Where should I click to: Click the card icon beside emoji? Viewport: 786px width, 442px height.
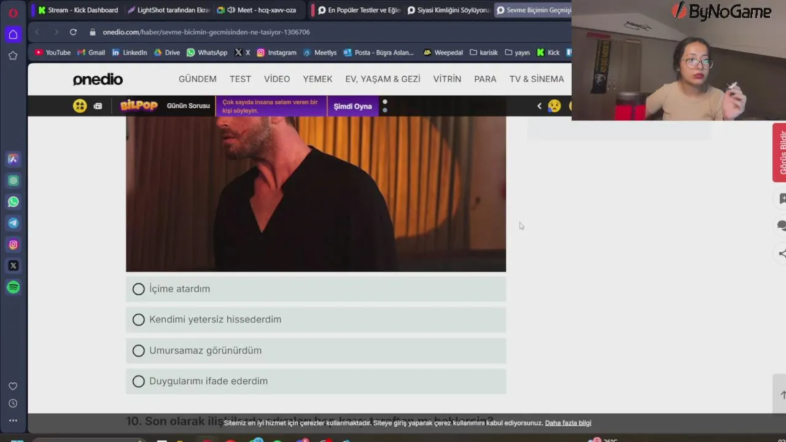click(x=98, y=106)
